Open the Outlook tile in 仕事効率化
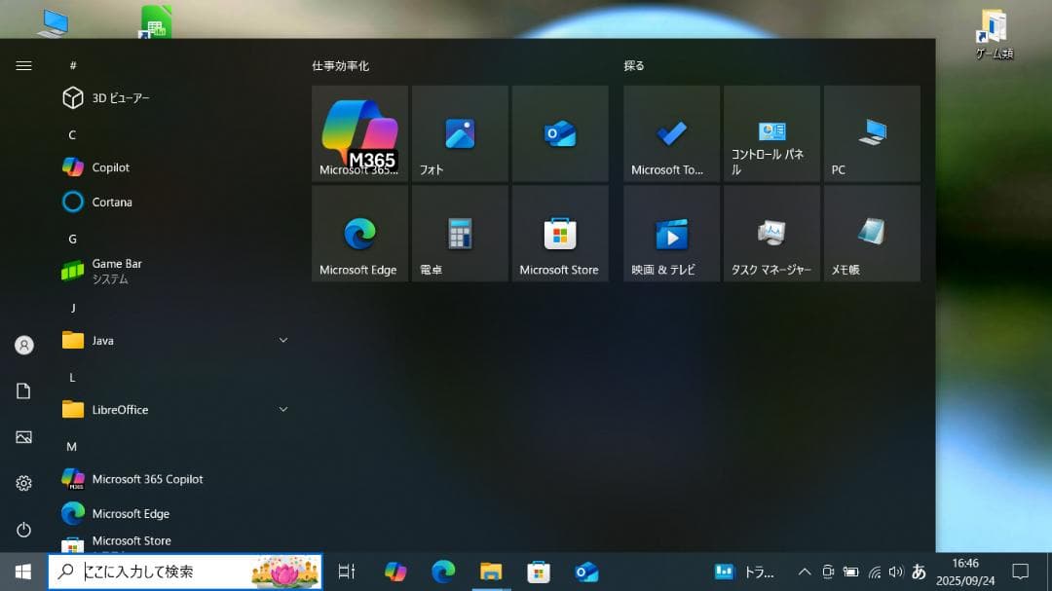The width and height of the screenshot is (1052, 591). click(x=560, y=133)
